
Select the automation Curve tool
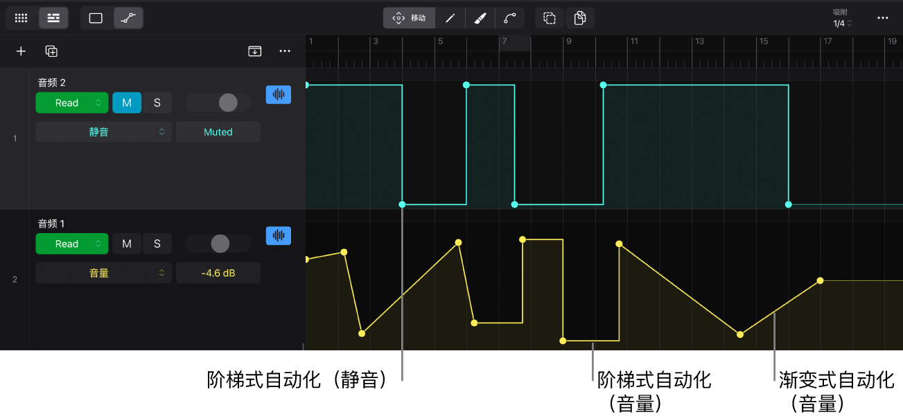[510, 18]
